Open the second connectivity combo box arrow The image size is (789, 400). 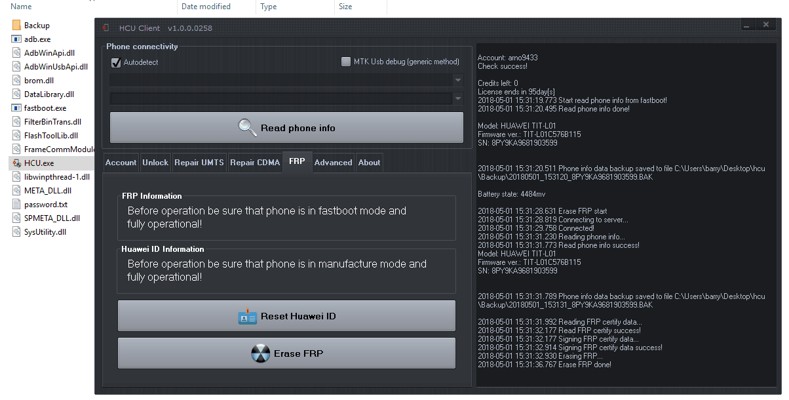457,99
